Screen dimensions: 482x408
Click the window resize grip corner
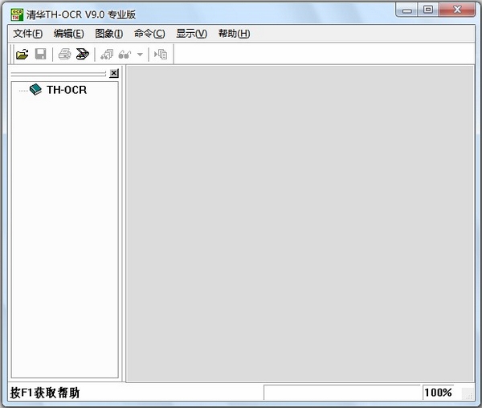[468, 394]
